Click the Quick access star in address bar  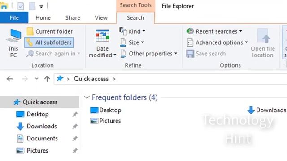(60, 79)
